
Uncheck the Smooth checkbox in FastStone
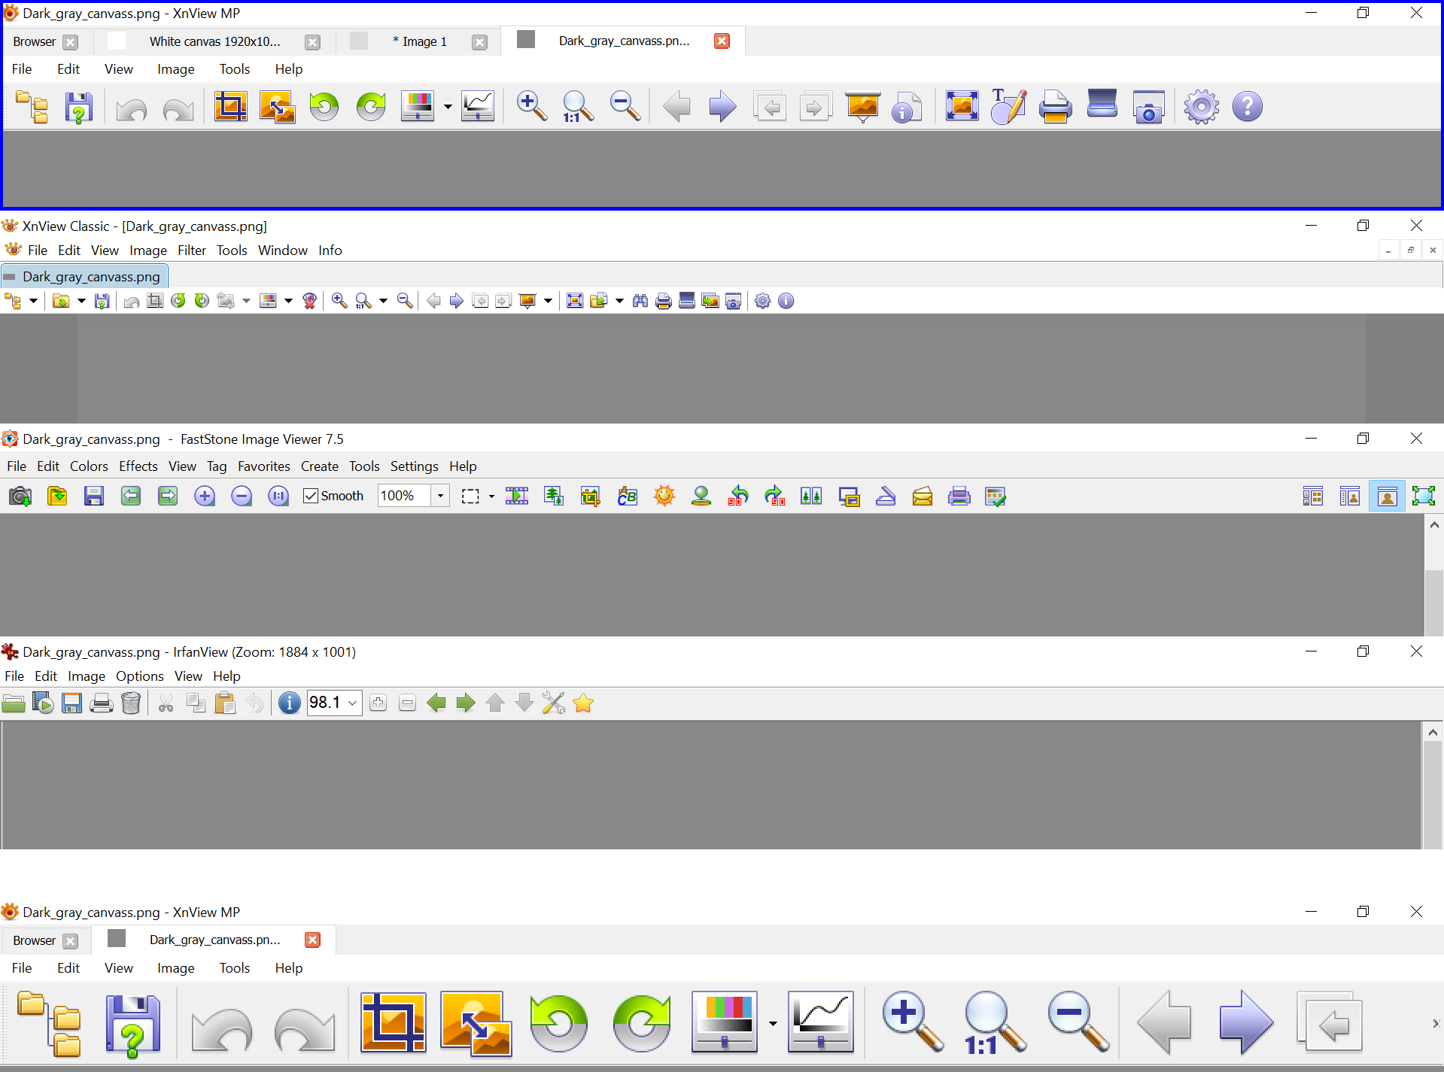pyautogui.click(x=311, y=497)
